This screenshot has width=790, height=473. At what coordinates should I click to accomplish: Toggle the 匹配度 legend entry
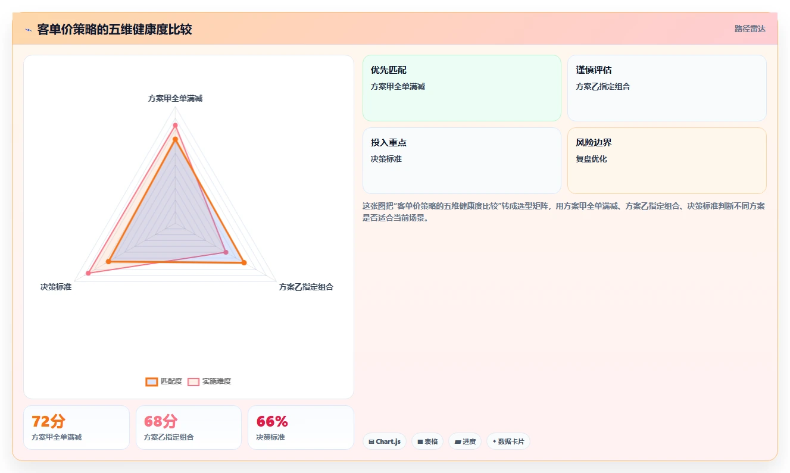164,381
